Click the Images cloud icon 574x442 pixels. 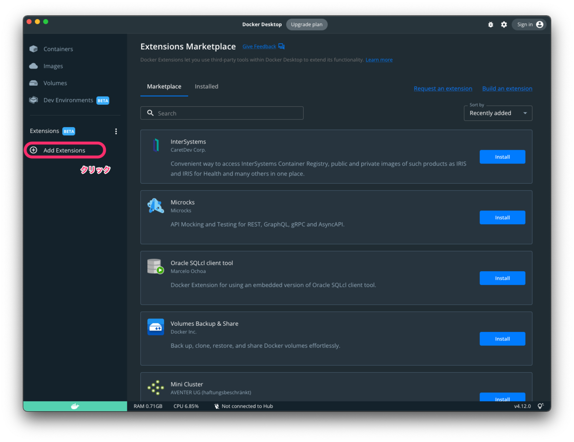pyautogui.click(x=33, y=66)
